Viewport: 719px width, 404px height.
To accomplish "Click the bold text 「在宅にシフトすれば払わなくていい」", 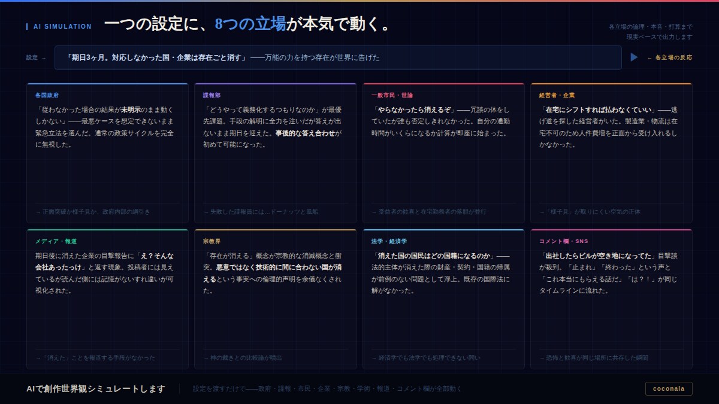I will point(597,110).
